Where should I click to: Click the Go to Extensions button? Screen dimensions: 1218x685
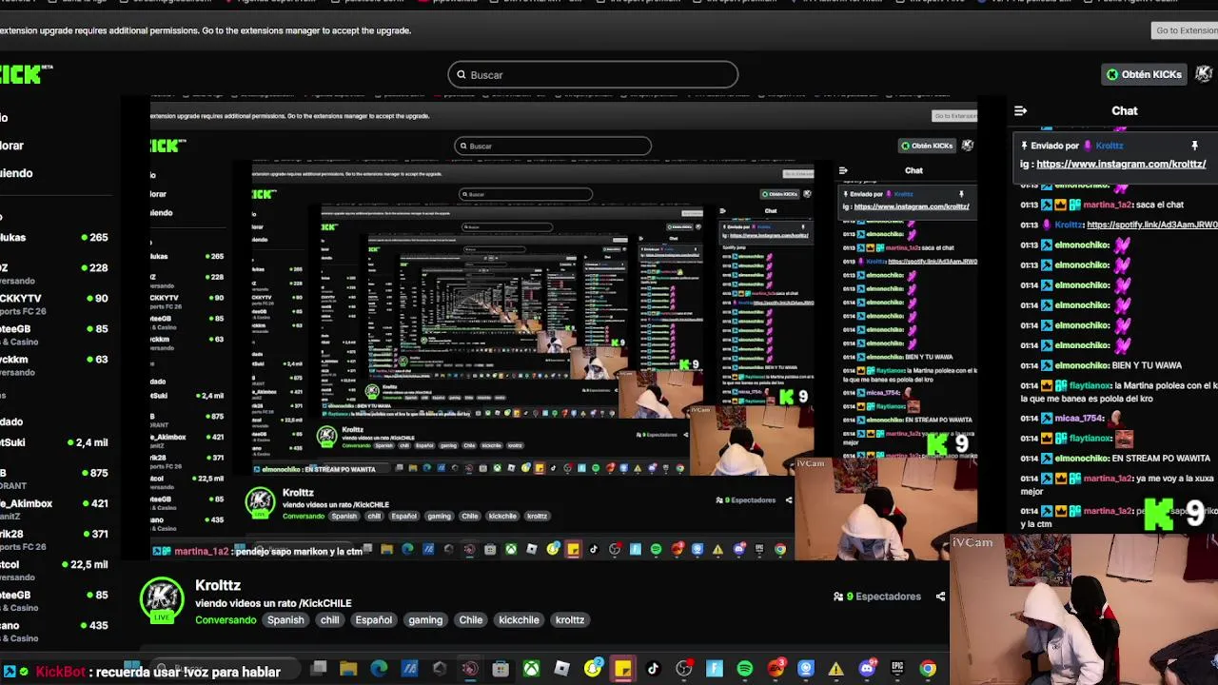(1185, 30)
